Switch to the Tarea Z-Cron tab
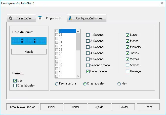 pyautogui.click(x=21, y=18)
